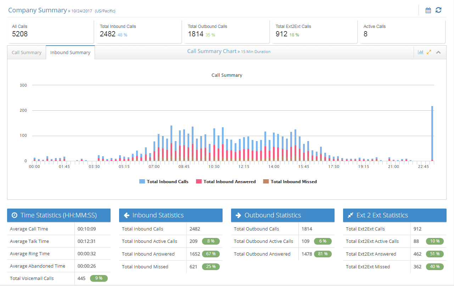Viewport: 454px width, 286px height.
Task: Open the Total Outbound Calls card
Action: [x=225, y=31]
